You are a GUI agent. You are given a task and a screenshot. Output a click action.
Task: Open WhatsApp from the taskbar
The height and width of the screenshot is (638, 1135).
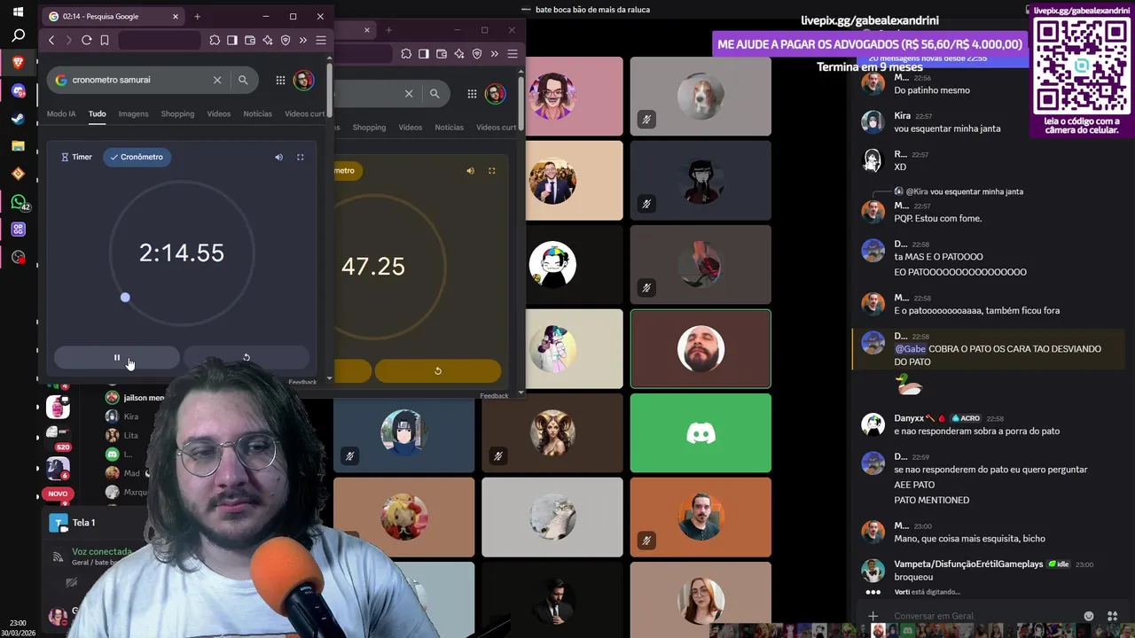[18, 202]
